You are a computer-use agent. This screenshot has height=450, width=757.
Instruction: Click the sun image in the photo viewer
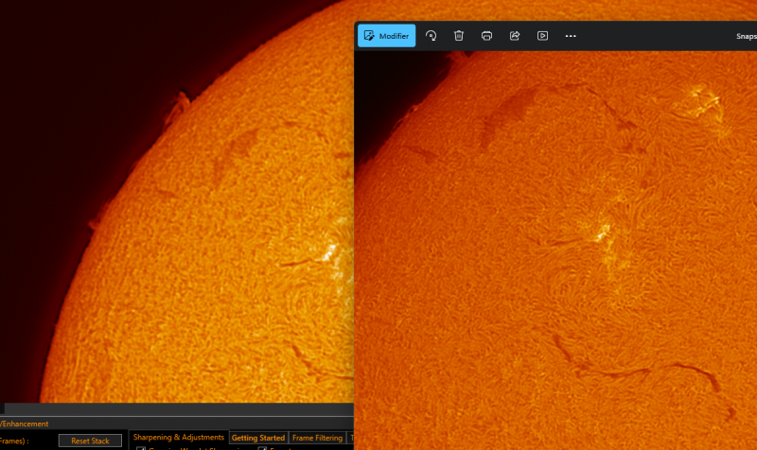[x=555, y=251]
